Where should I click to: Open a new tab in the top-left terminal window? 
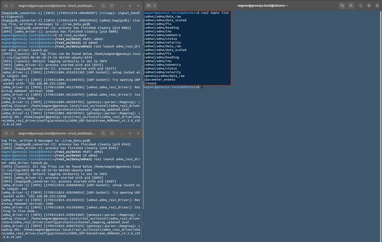pyautogui.click(x=6, y=6)
